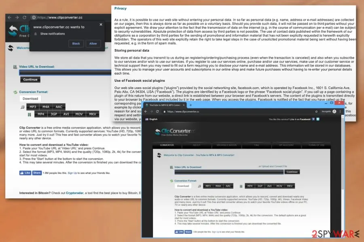Image resolution: width=364 pixels, height=242 pixels.
Task: Reload the page in left browser window
Action: (x=24, y=17)
